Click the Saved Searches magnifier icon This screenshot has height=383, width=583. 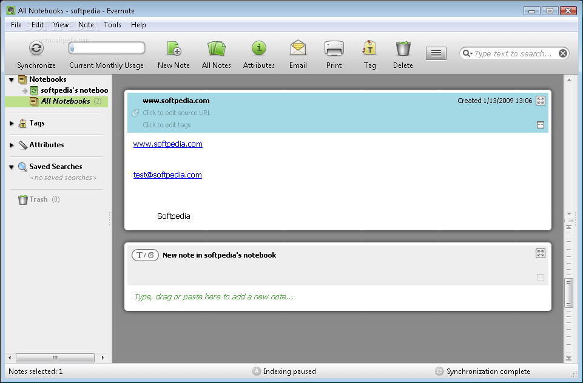click(22, 167)
